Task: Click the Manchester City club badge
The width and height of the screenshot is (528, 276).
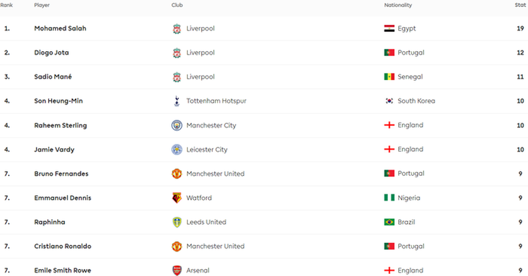Action: point(177,126)
